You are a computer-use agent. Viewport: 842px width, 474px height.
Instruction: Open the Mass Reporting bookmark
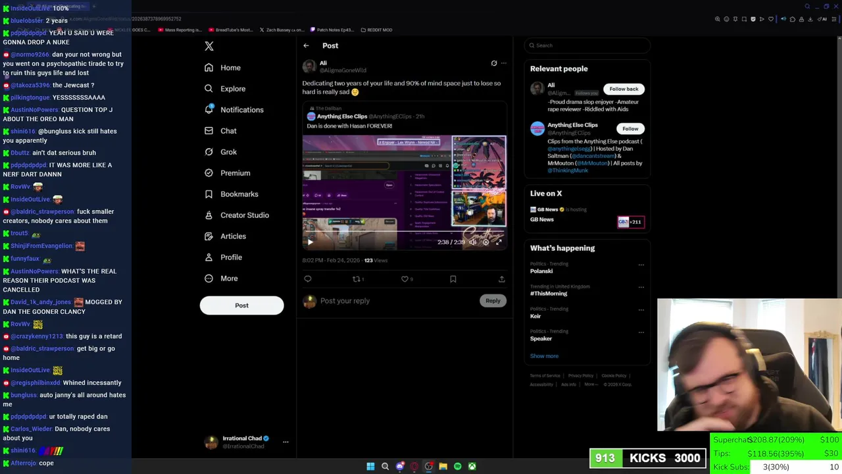pos(179,30)
